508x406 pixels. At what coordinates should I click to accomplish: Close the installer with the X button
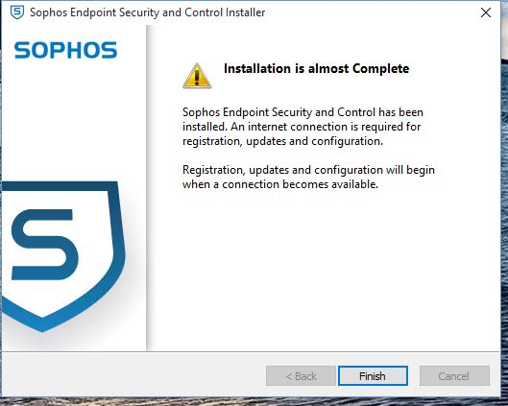486,12
